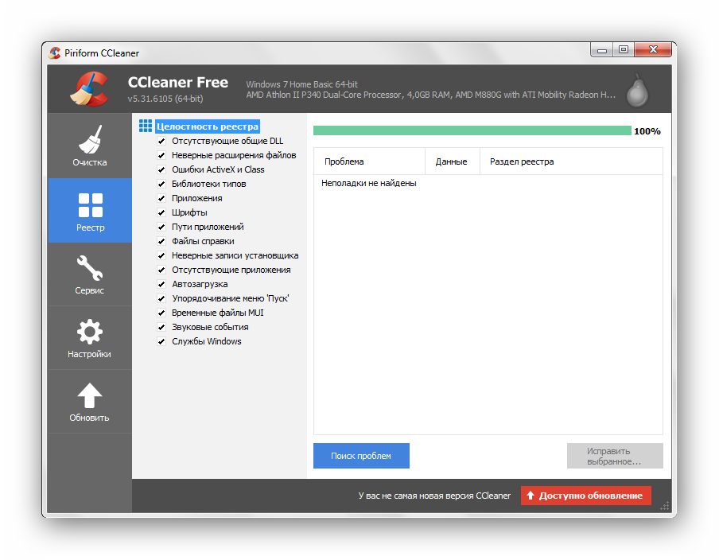Click the CCleaner logo in header
This screenshot has height=560, width=719.
click(88, 90)
